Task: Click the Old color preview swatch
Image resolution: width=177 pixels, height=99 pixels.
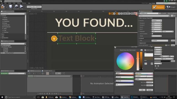Action: 149,55
